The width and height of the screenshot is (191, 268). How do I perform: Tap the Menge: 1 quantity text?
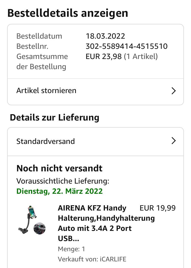72,249
